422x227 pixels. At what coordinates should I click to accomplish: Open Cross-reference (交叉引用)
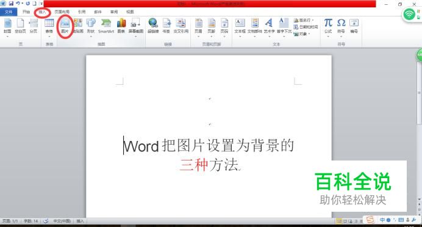pyautogui.click(x=181, y=26)
